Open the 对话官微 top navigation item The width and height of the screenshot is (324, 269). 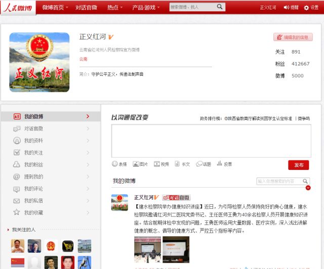coord(86,8)
